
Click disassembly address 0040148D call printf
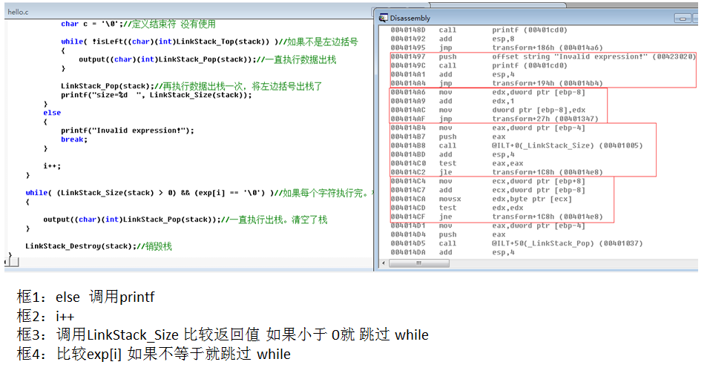tap(479, 30)
